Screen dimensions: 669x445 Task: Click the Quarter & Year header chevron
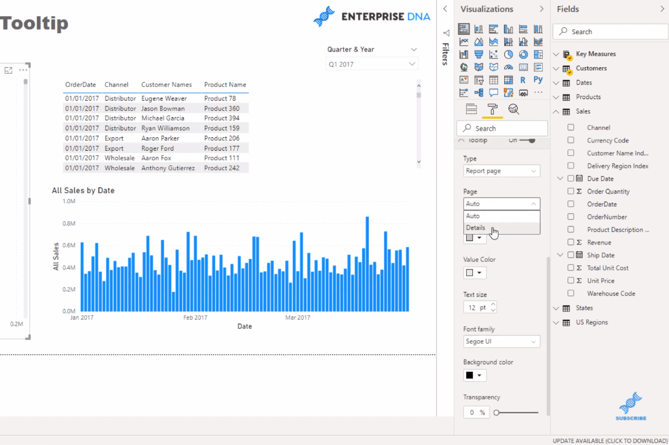[414, 49]
